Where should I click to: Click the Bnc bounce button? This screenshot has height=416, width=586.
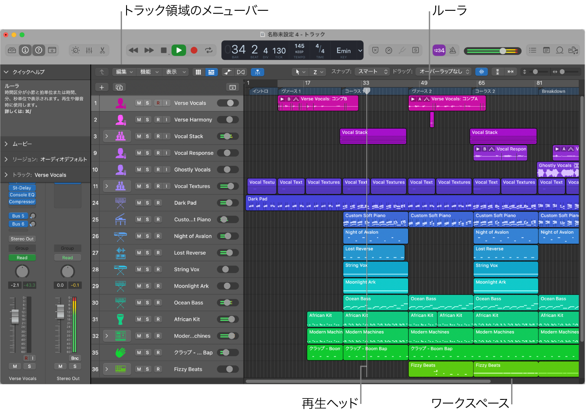click(x=75, y=358)
